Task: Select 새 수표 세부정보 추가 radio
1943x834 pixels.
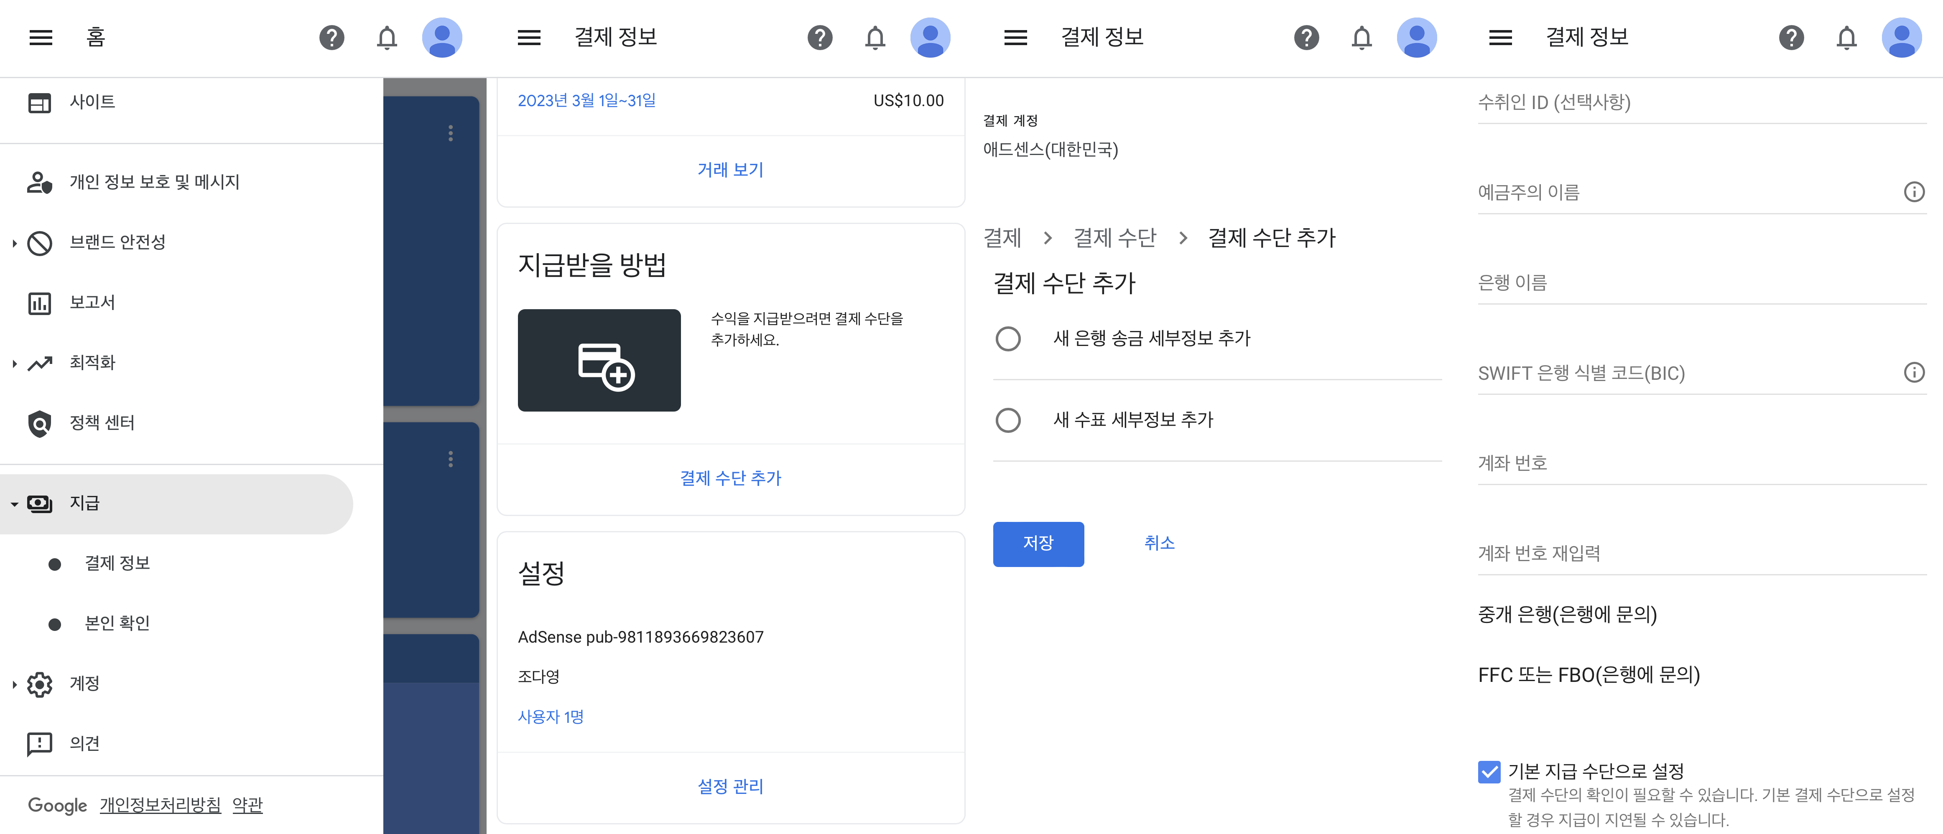Action: click(x=1008, y=420)
